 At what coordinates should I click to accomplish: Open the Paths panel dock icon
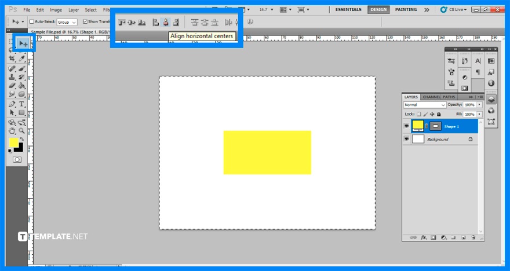pyautogui.click(x=491, y=122)
